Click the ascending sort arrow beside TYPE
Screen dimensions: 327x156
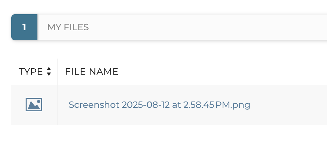[49, 69]
